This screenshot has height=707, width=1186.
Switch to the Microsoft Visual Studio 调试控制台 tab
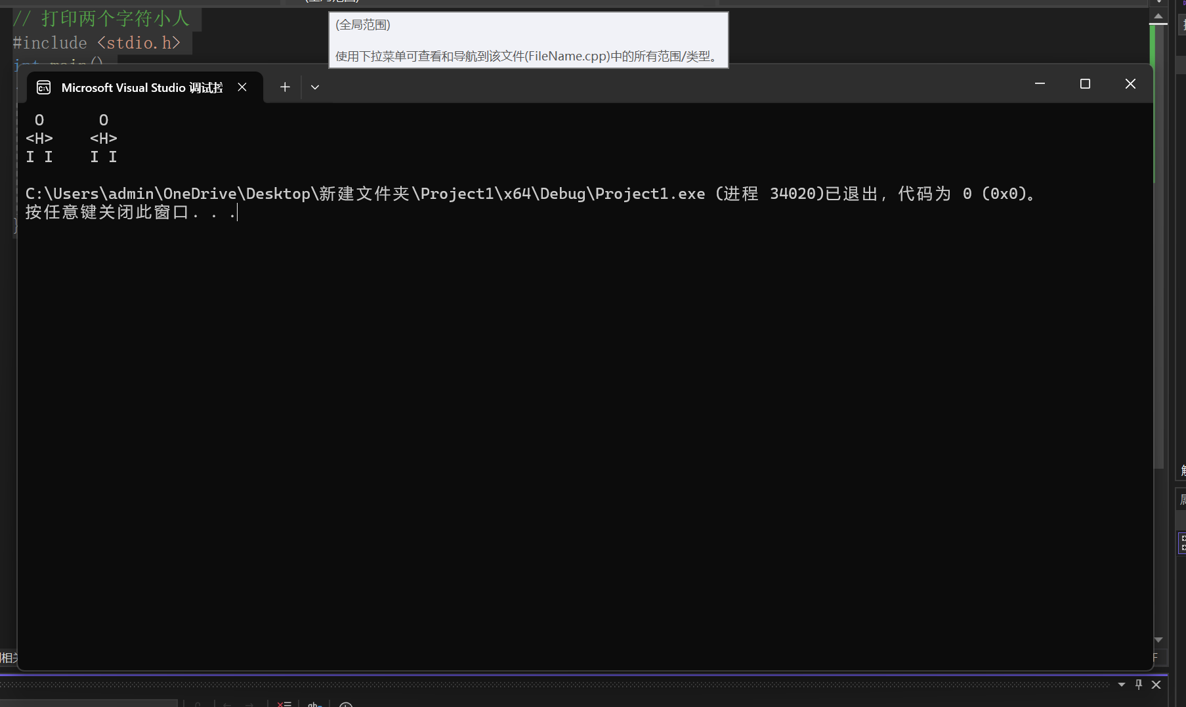coord(141,87)
